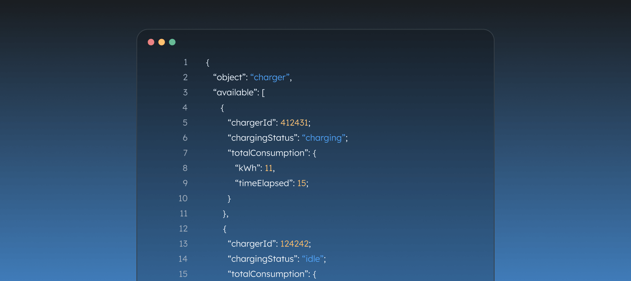
Task: Click line number 13 in gutter
Action: (x=183, y=244)
